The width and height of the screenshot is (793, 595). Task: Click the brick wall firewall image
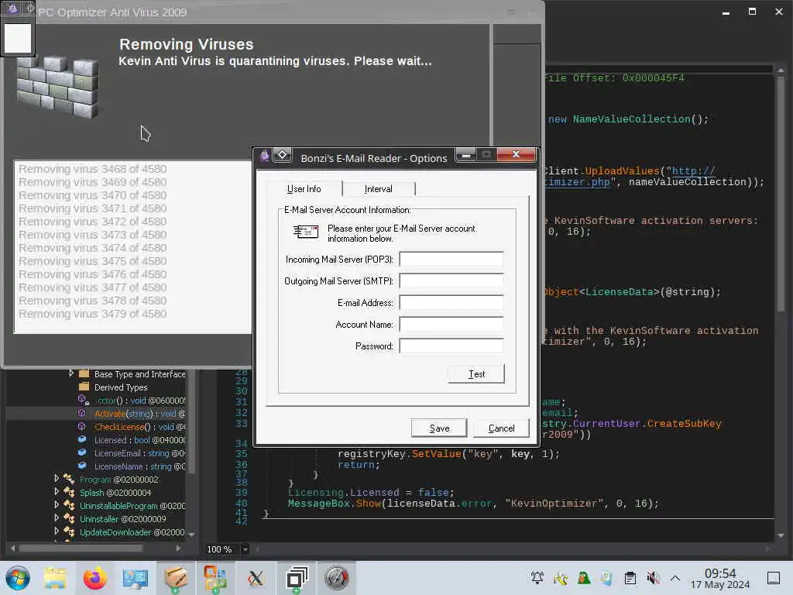point(57,87)
